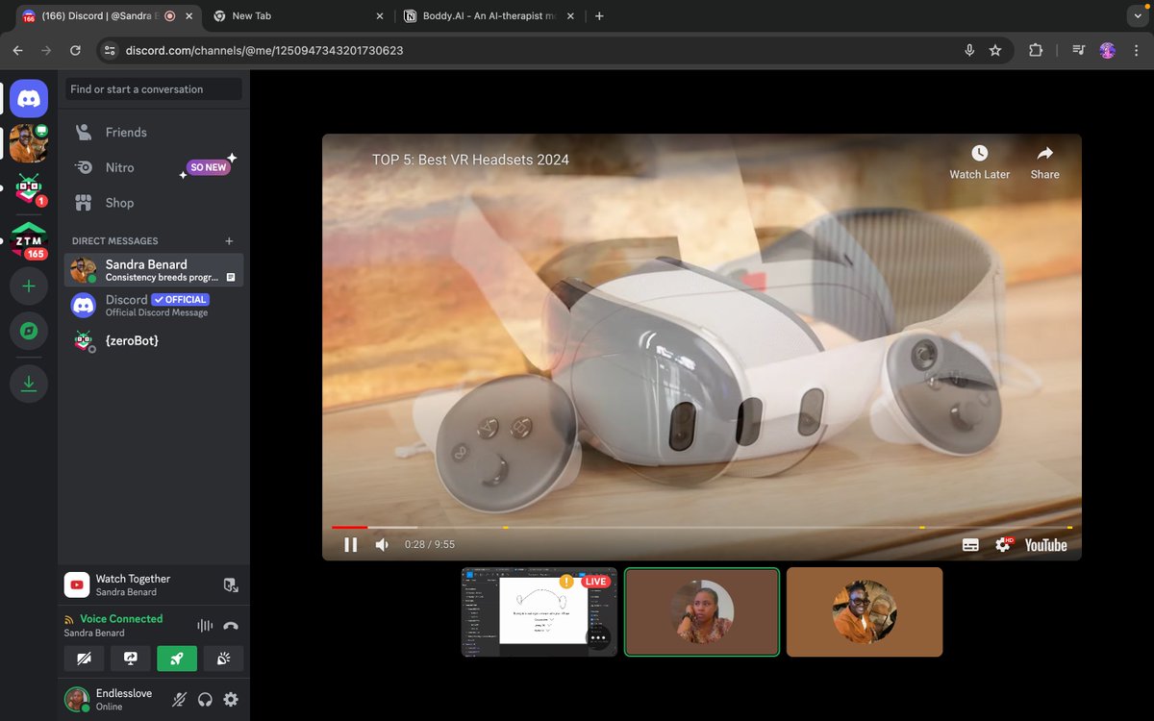Share the YouTube video
Screen dimensions: 1154x721
click(x=1044, y=162)
